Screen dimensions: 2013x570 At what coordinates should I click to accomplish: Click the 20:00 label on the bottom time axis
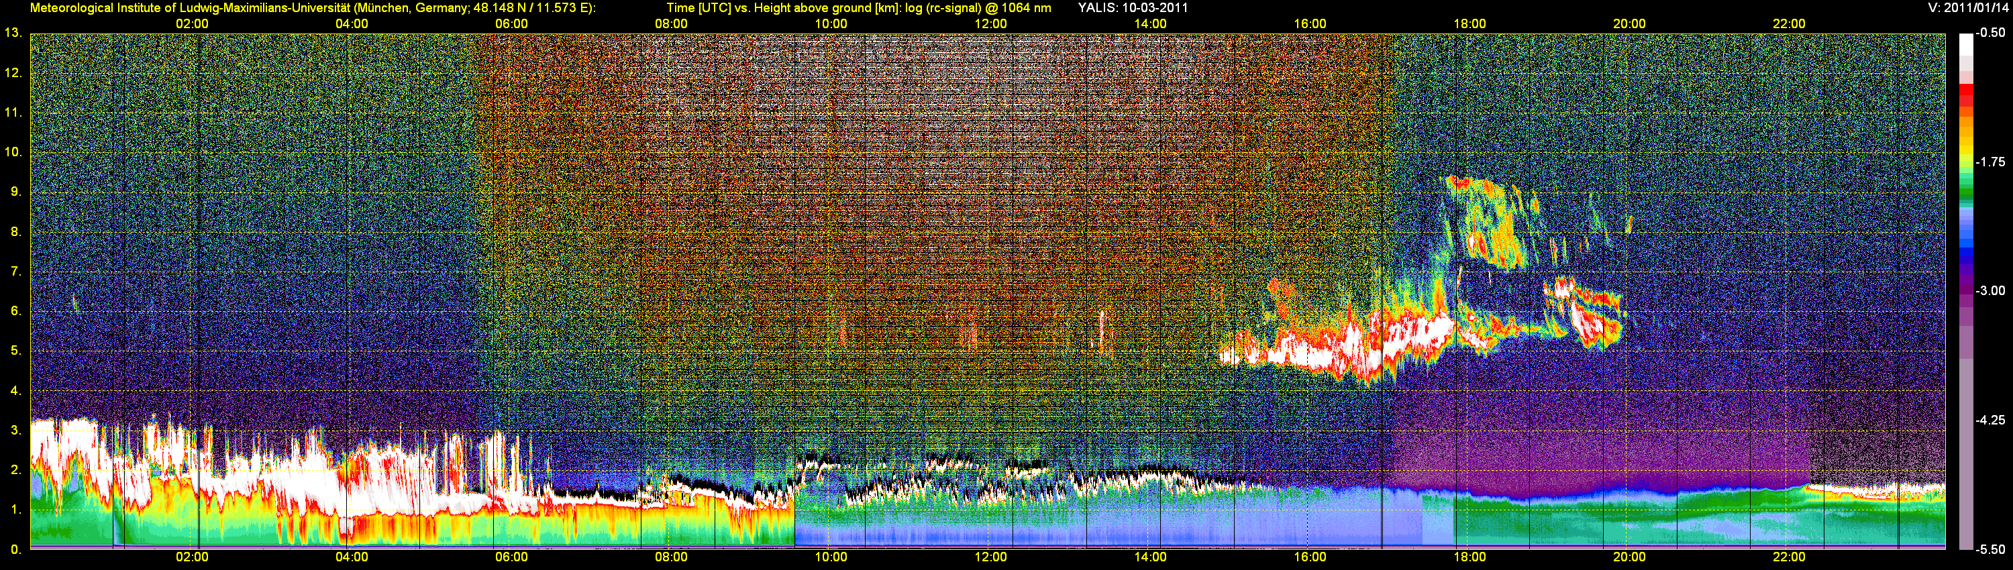[1629, 557]
